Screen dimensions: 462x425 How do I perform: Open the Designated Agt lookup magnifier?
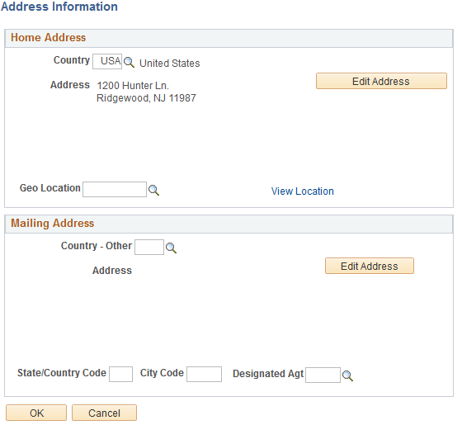347,375
